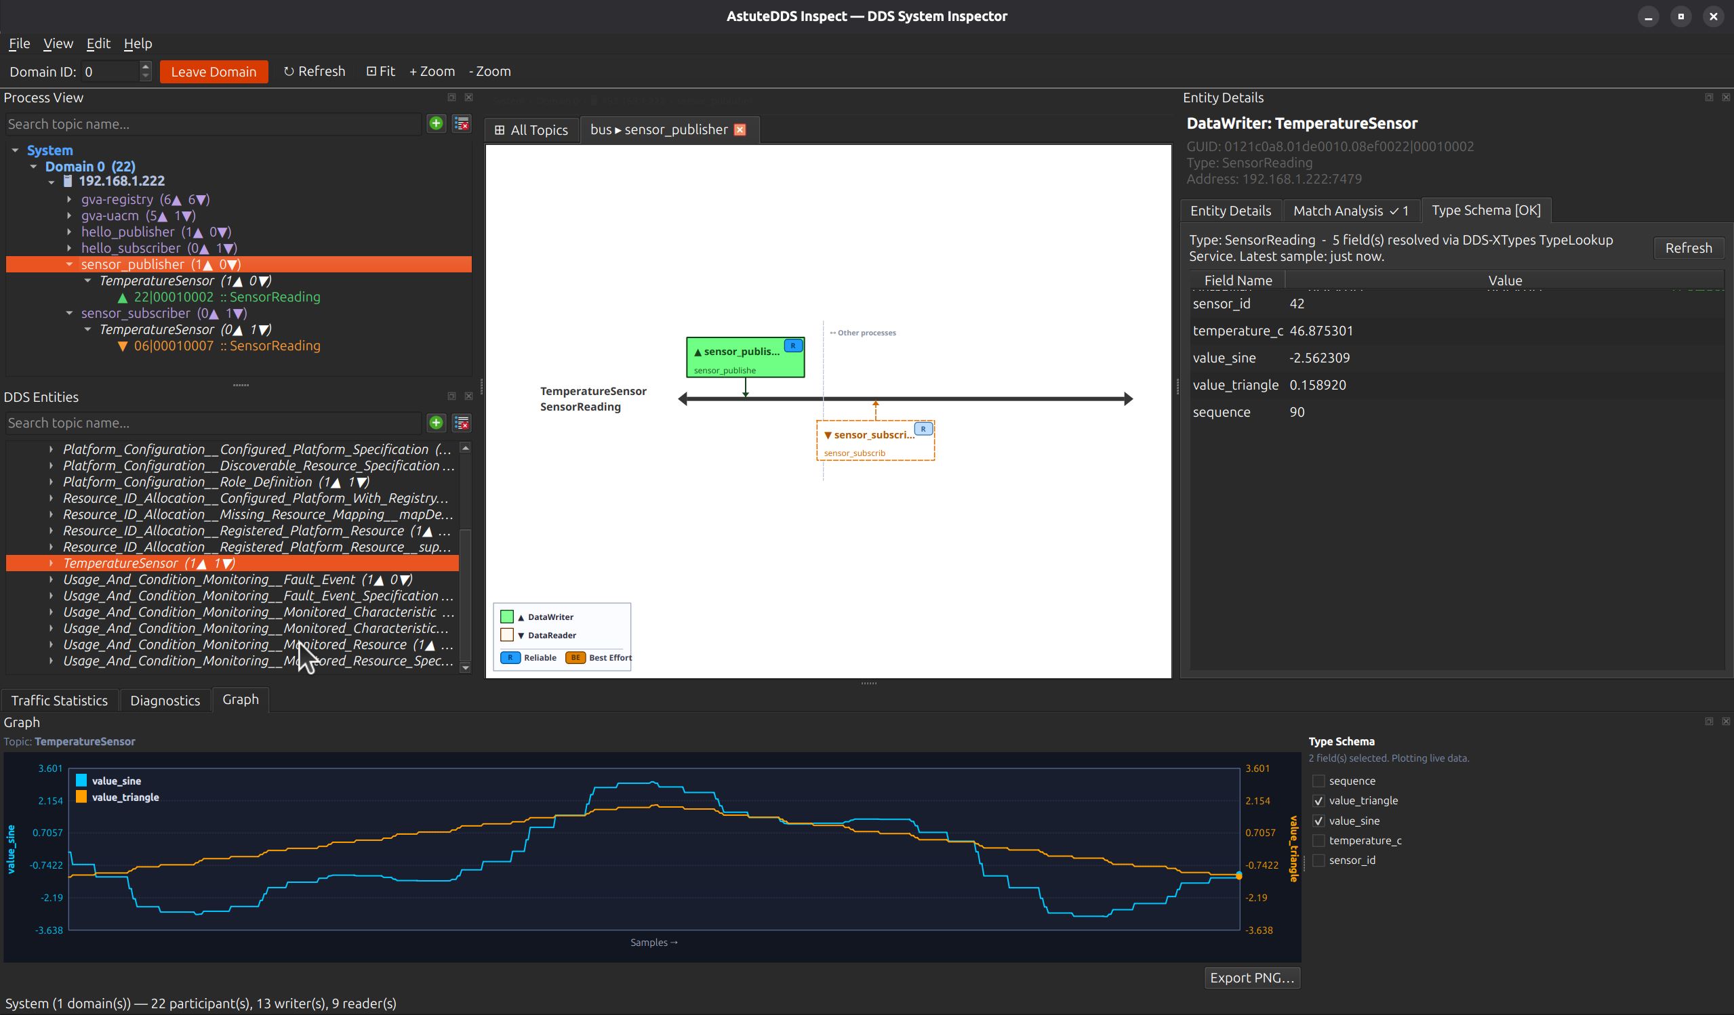This screenshot has height=1015, width=1734.
Task: Close the bus sensor_publisher tab
Action: tap(740, 130)
